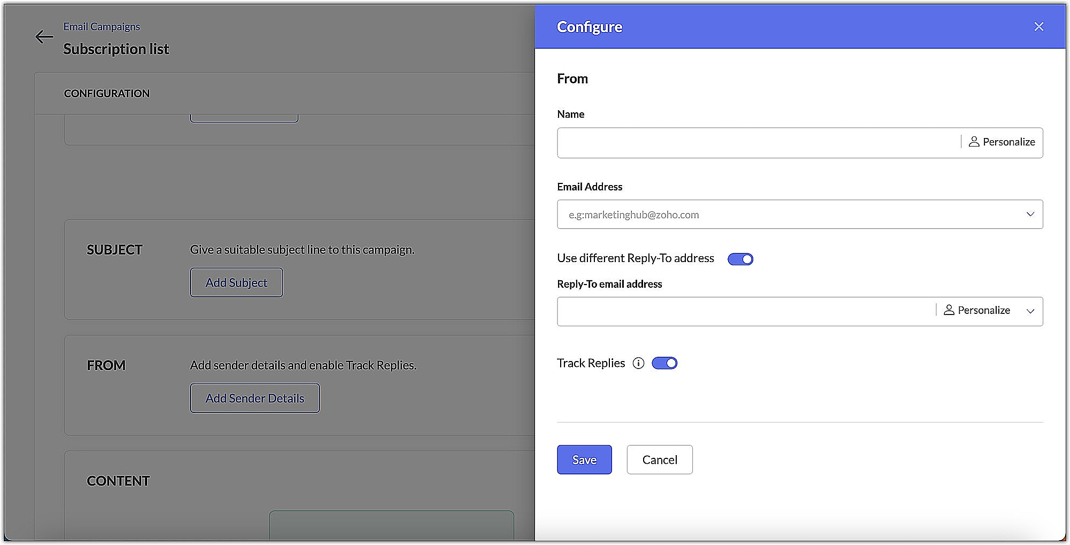This screenshot has width=1070, height=545.
Task: Cancel the Configure panel changes
Action: click(660, 459)
